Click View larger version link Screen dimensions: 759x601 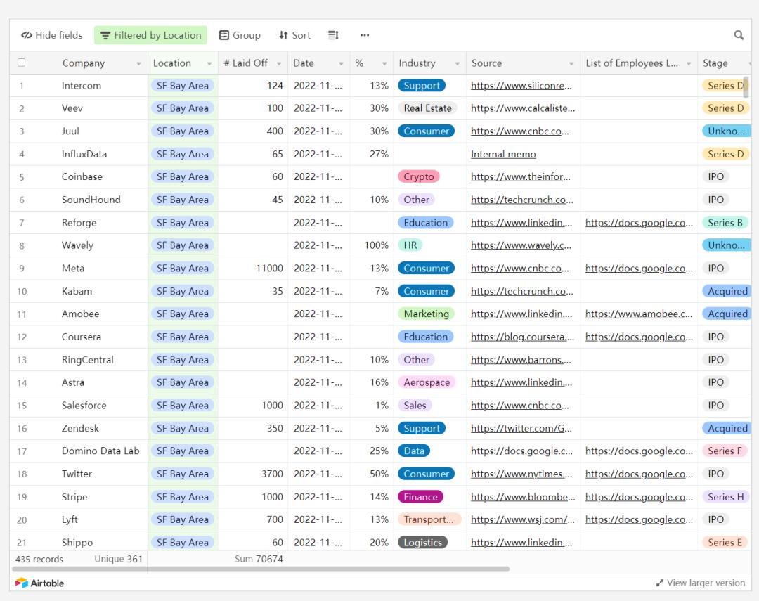point(701,583)
